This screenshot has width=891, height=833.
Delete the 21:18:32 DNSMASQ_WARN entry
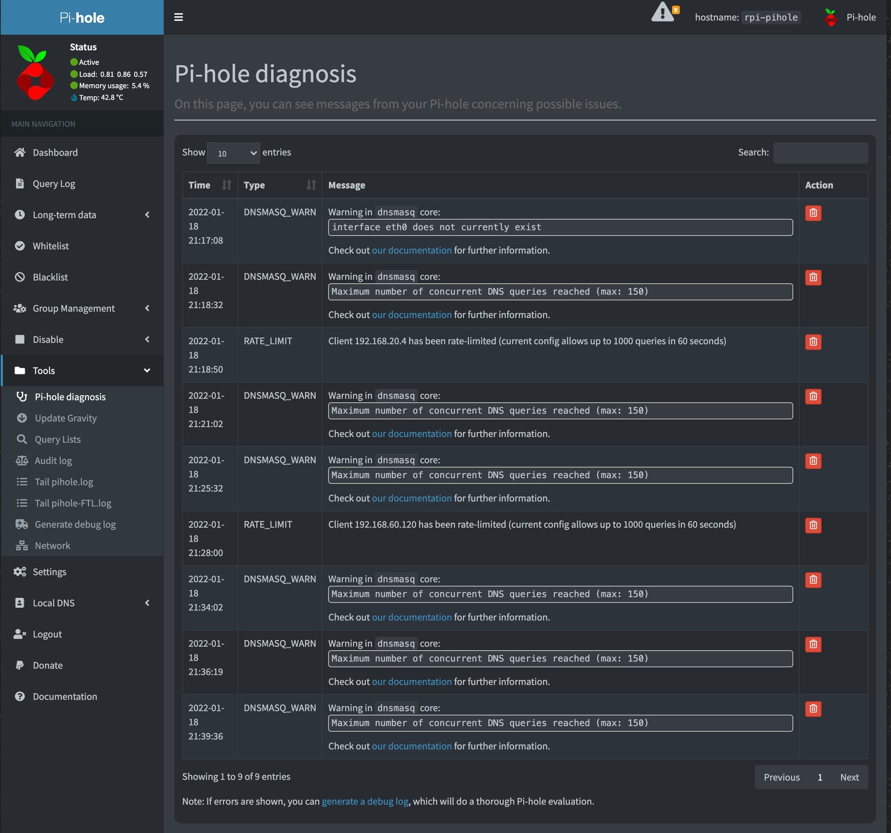pos(813,277)
